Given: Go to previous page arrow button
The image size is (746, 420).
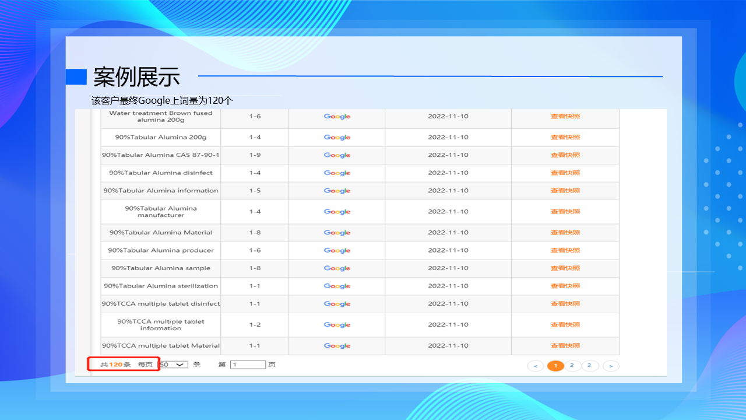Looking at the screenshot, I should (x=536, y=366).
